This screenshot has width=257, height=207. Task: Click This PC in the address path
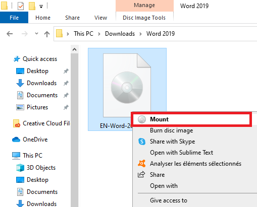83,34
